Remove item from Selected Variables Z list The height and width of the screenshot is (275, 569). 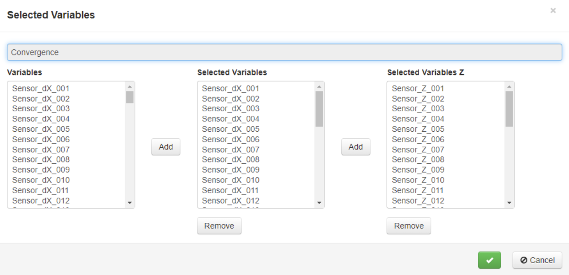coord(409,226)
